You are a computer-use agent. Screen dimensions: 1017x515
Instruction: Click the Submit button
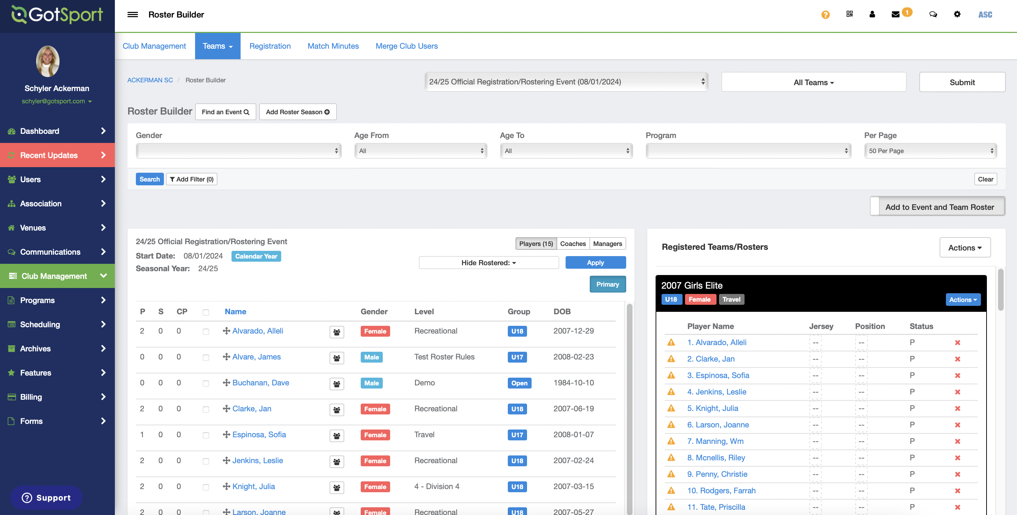pos(962,82)
